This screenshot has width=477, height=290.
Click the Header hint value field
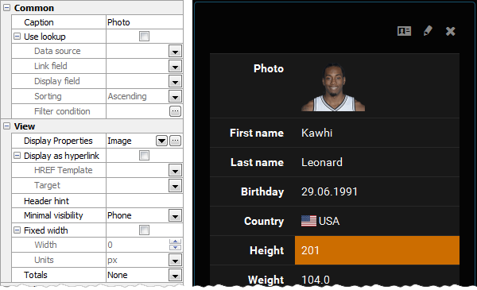[x=145, y=201]
